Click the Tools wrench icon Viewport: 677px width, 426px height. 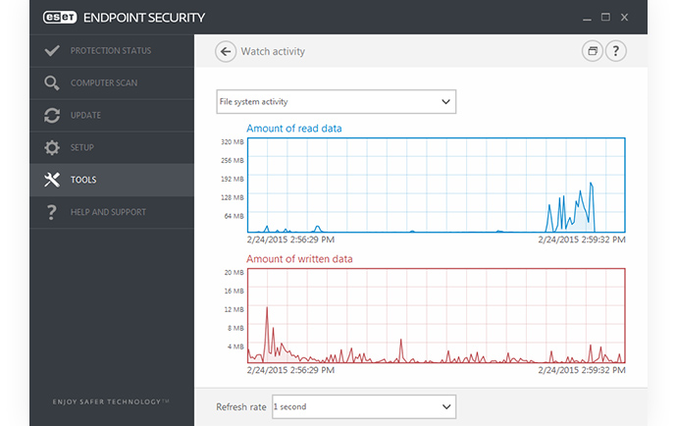coord(52,180)
